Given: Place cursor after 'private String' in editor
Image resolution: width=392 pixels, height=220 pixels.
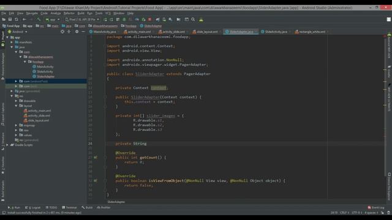Looking at the screenshot, I should click(x=148, y=144).
